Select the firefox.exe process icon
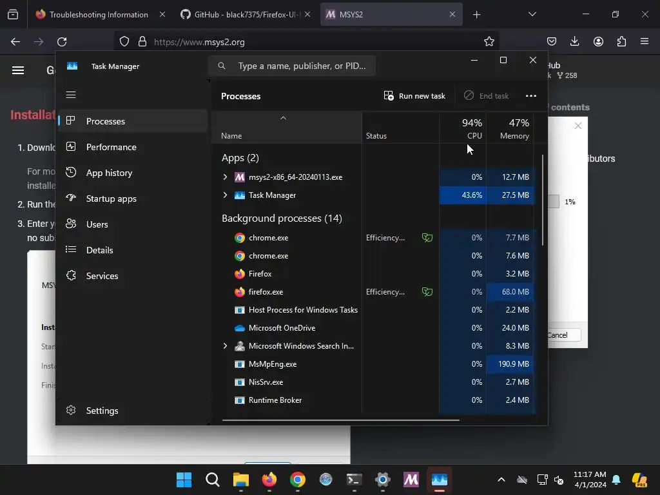The image size is (660, 495). click(x=240, y=292)
